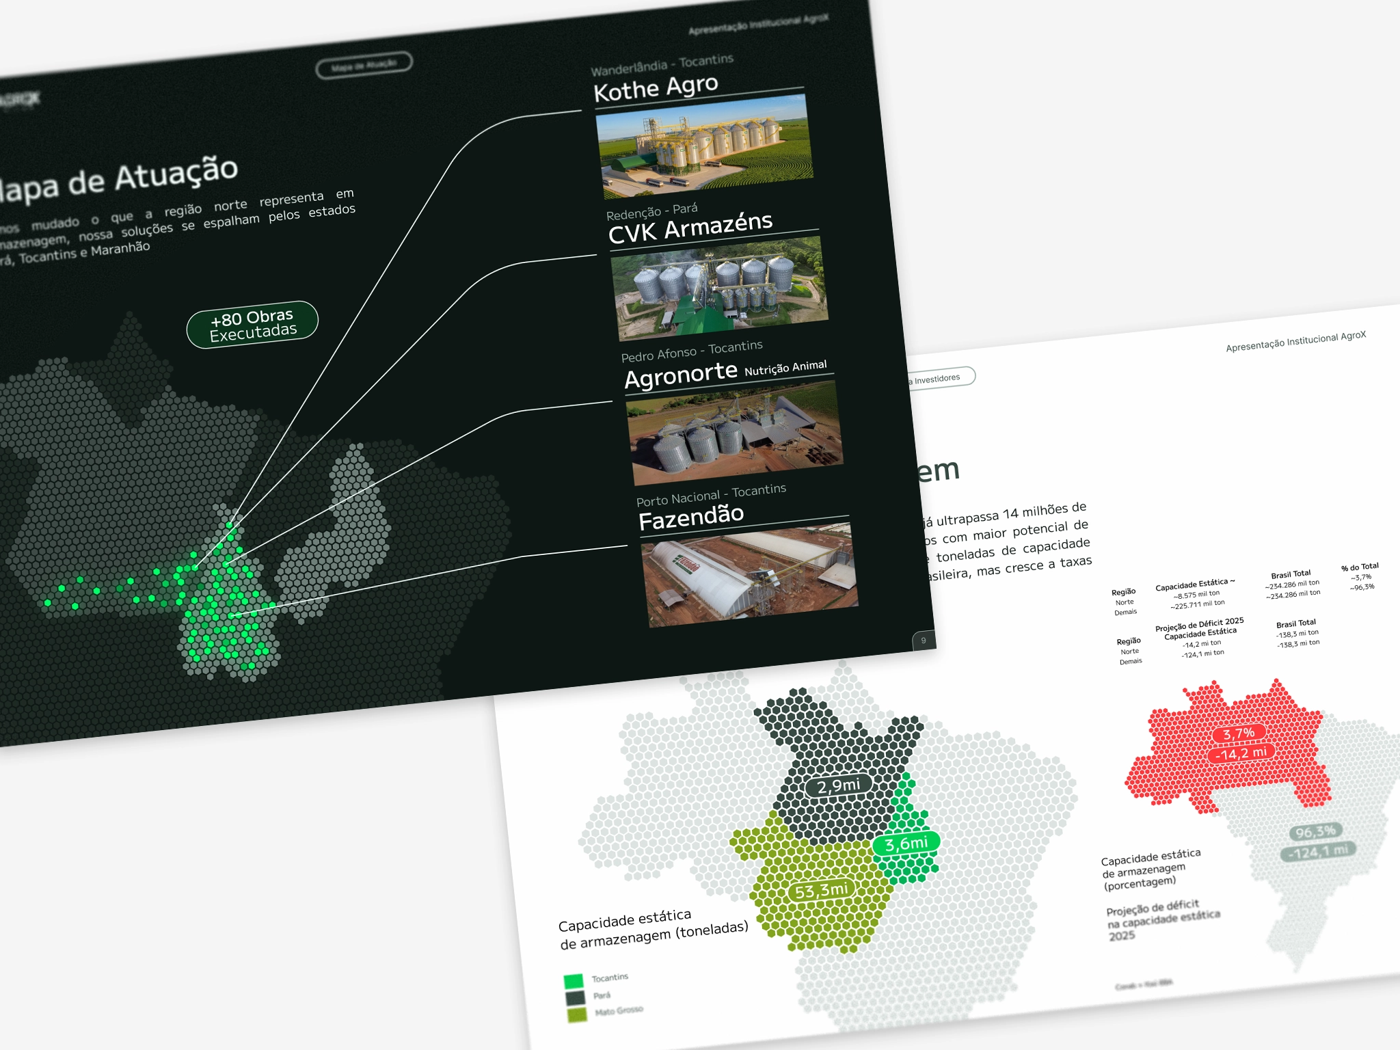Open the Agronorte plant photo

(x=735, y=432)
